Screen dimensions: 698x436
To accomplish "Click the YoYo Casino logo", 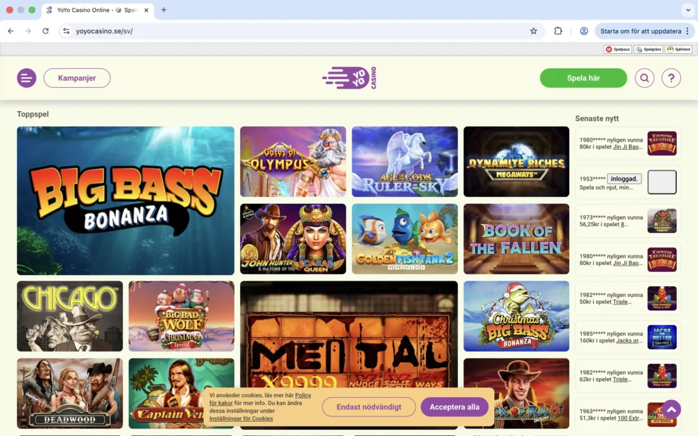I will pyautogui.click(x=349, y=77).
